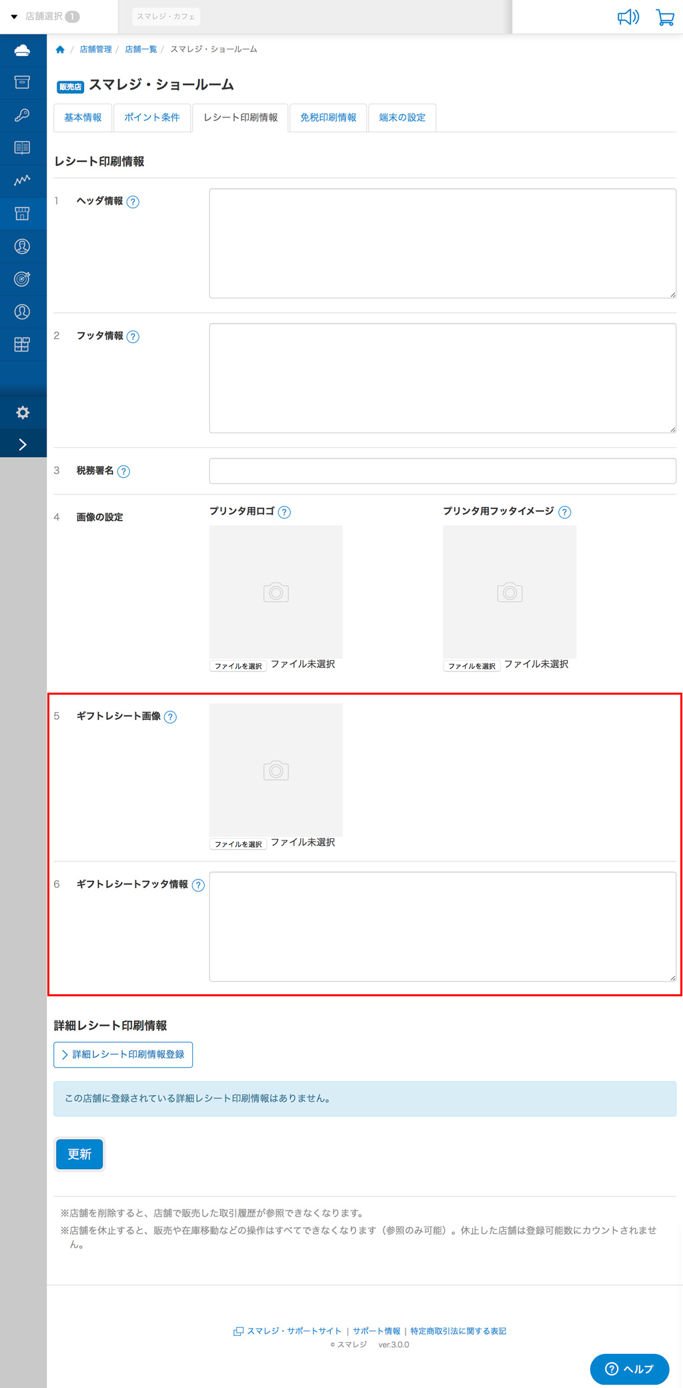This screenshot has height=1388, width=683.
Task: Open the shopping cart icon
Action: tap(664, 17)
